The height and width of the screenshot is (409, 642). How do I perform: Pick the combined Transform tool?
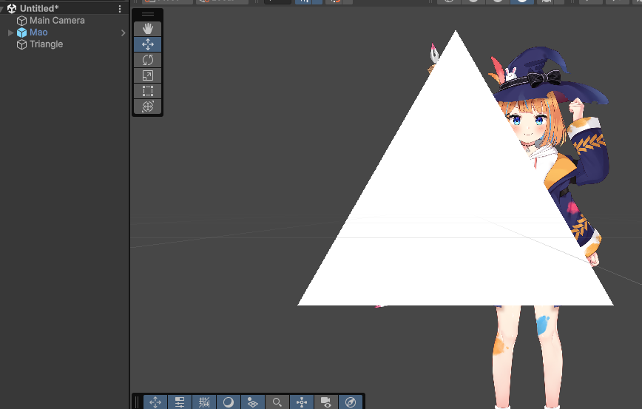[x=147, y=107]
